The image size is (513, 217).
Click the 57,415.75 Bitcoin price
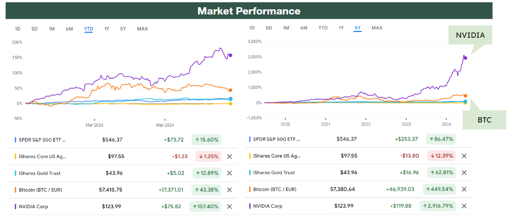coord(110,190)
